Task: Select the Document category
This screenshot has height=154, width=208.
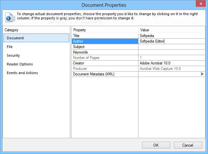Action: [36, 38]
